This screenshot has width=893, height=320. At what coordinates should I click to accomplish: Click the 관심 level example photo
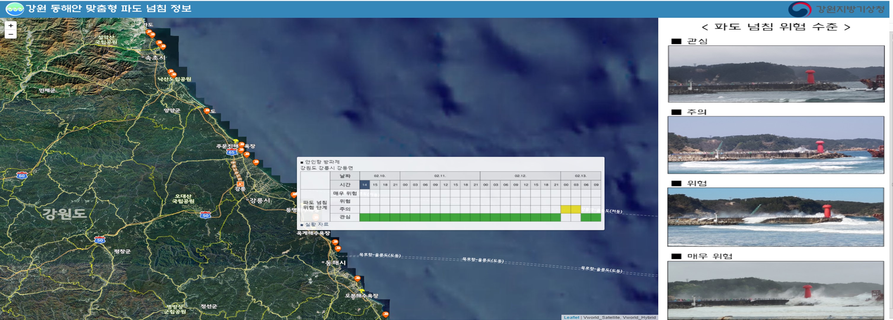(x=776, y=74)
